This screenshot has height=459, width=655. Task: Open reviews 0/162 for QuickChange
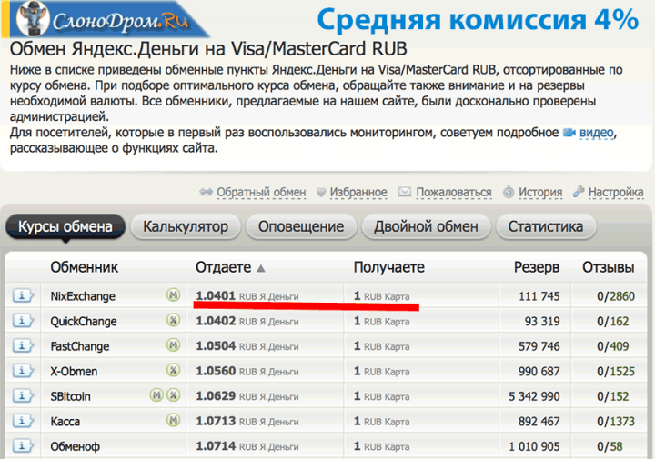coord(613,322)
